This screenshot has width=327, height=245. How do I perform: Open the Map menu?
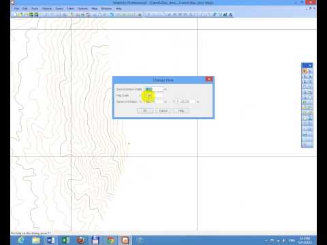point(95,9)
